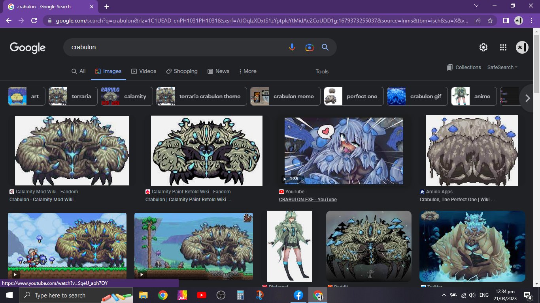This screenshot has height=303, width=540.
Task: Expand the More search categories menu
Action: [248, 71]
